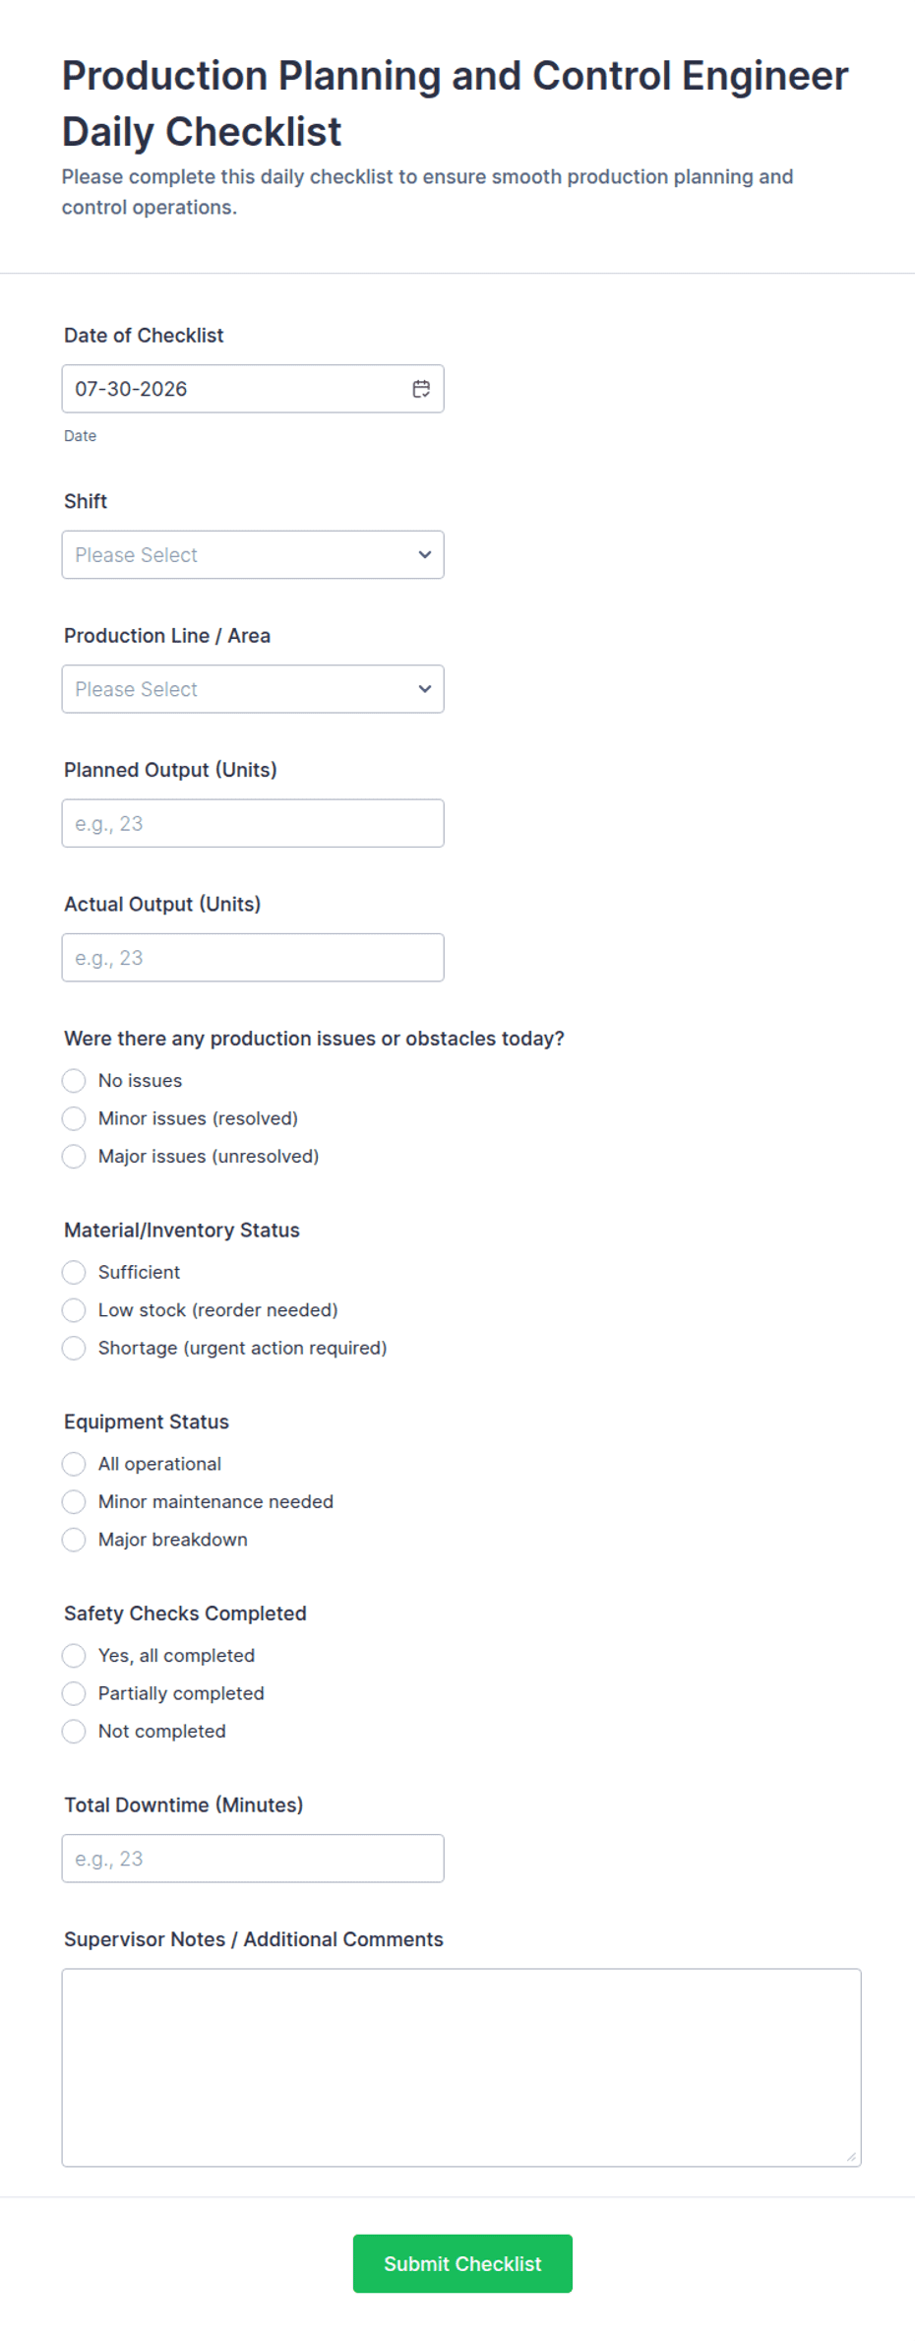Click the Total Downtime (Minutes) field
The height and width of the screenshot is (2341, 915).
coord(253,1859)
